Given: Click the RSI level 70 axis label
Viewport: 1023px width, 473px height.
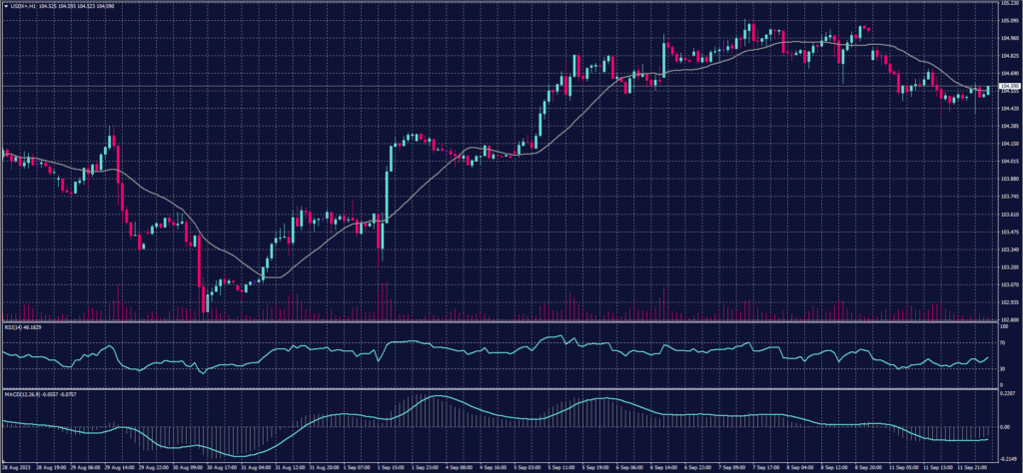Looking at the screenshot, I should 1002,342.
